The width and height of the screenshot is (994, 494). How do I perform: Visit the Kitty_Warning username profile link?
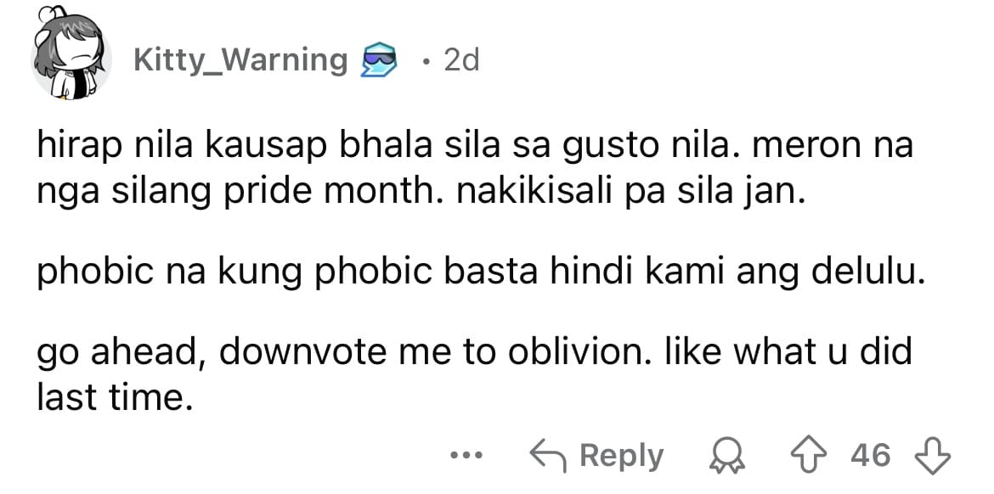click(x=240, y=61)
